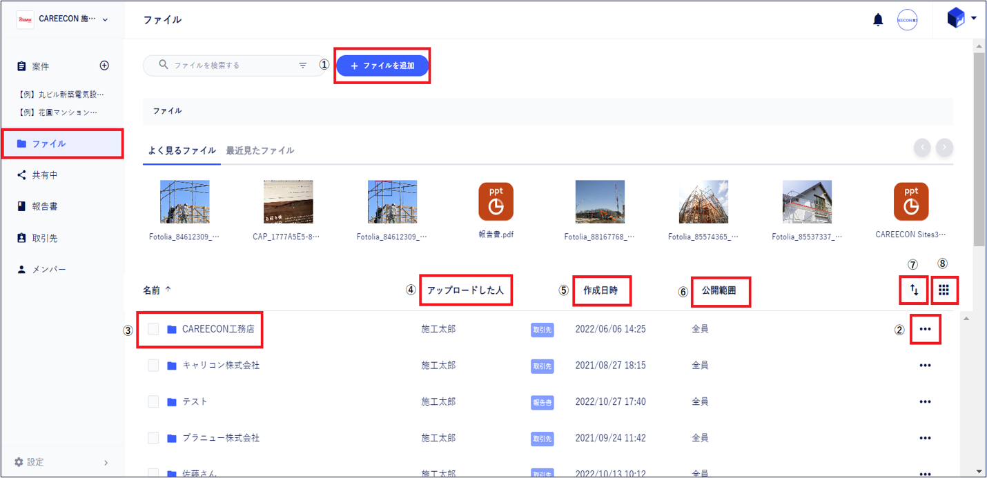Open the CAP_1777A5E5 image thumbnail
Viewport: 987px width, 478px height.
pyautogui.click(x=289, y=201)
